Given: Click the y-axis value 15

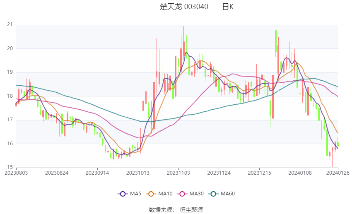Looking at the screenshot, I should [10, 167].
